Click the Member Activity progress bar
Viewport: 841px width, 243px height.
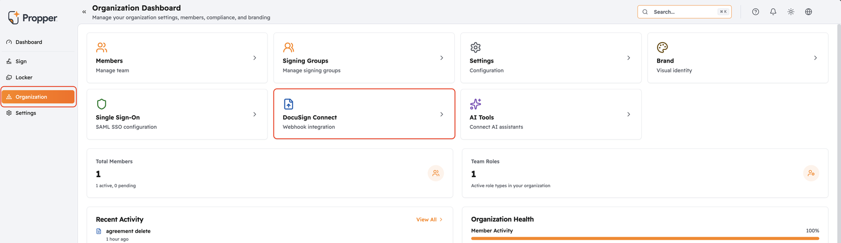click(x=645, y=238)
